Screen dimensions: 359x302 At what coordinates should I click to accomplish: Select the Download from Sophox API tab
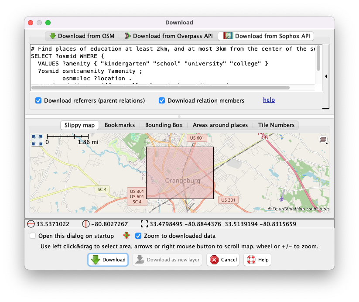point(266,36)
